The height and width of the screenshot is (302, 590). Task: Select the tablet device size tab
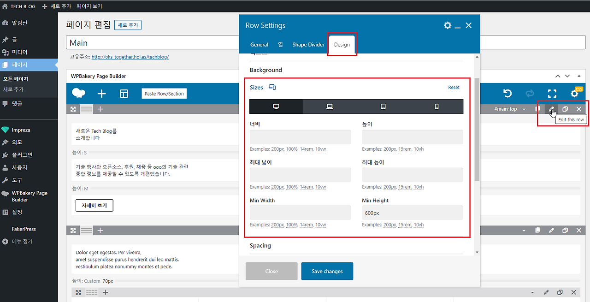coord(383,107)
